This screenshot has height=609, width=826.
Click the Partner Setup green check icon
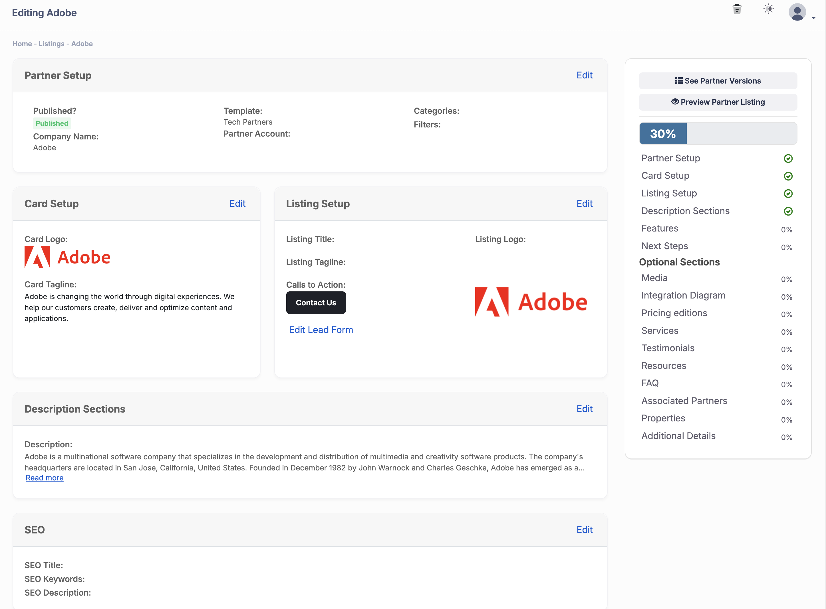coord(788,159)
